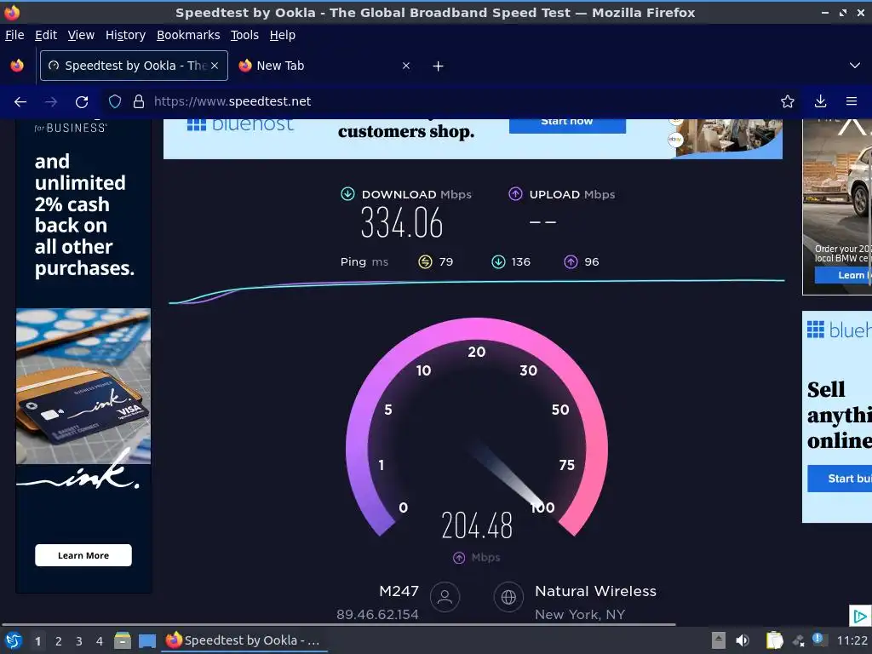Click the ink Visa card ad image
Image resolution: width=872 pixels, height=654 pixels.
[83, 387]
